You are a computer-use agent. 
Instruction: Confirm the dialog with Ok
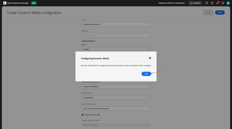point(146,74)
